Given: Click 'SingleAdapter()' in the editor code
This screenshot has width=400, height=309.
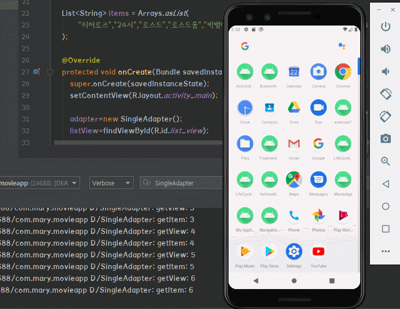Looking at the screenshot, I should coord(151,119).
